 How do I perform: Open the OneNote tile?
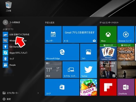tap(126, 87)
